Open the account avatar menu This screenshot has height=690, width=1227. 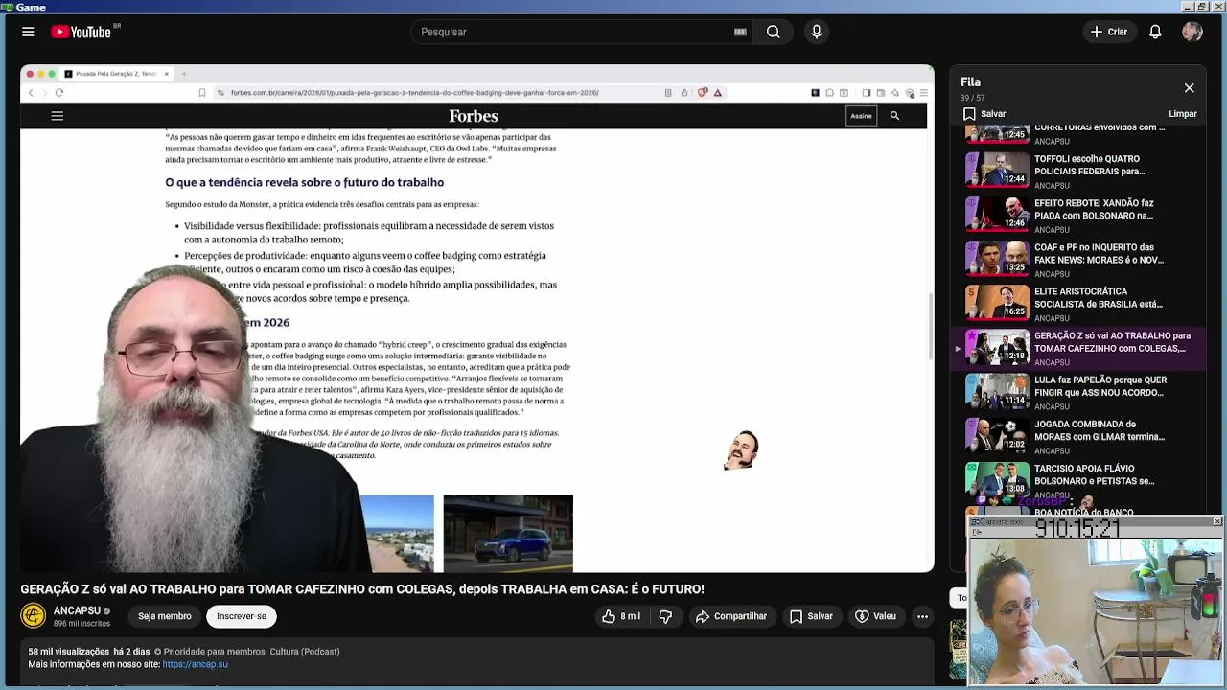pos(1192,32)
